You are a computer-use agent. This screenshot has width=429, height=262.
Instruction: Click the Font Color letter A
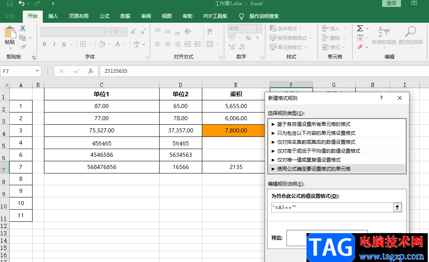pyautogui.click(x=118, y=44)
